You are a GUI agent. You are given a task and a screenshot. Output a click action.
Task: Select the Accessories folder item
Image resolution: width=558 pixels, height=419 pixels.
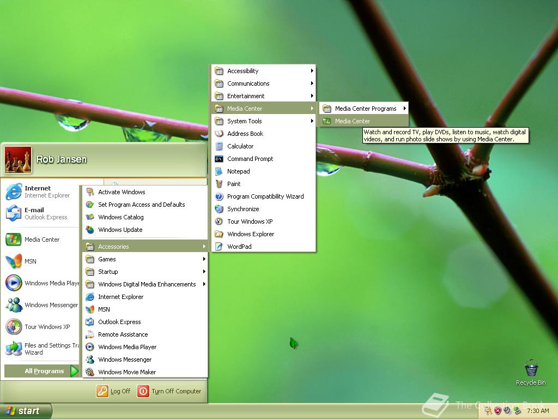(145, 247)
